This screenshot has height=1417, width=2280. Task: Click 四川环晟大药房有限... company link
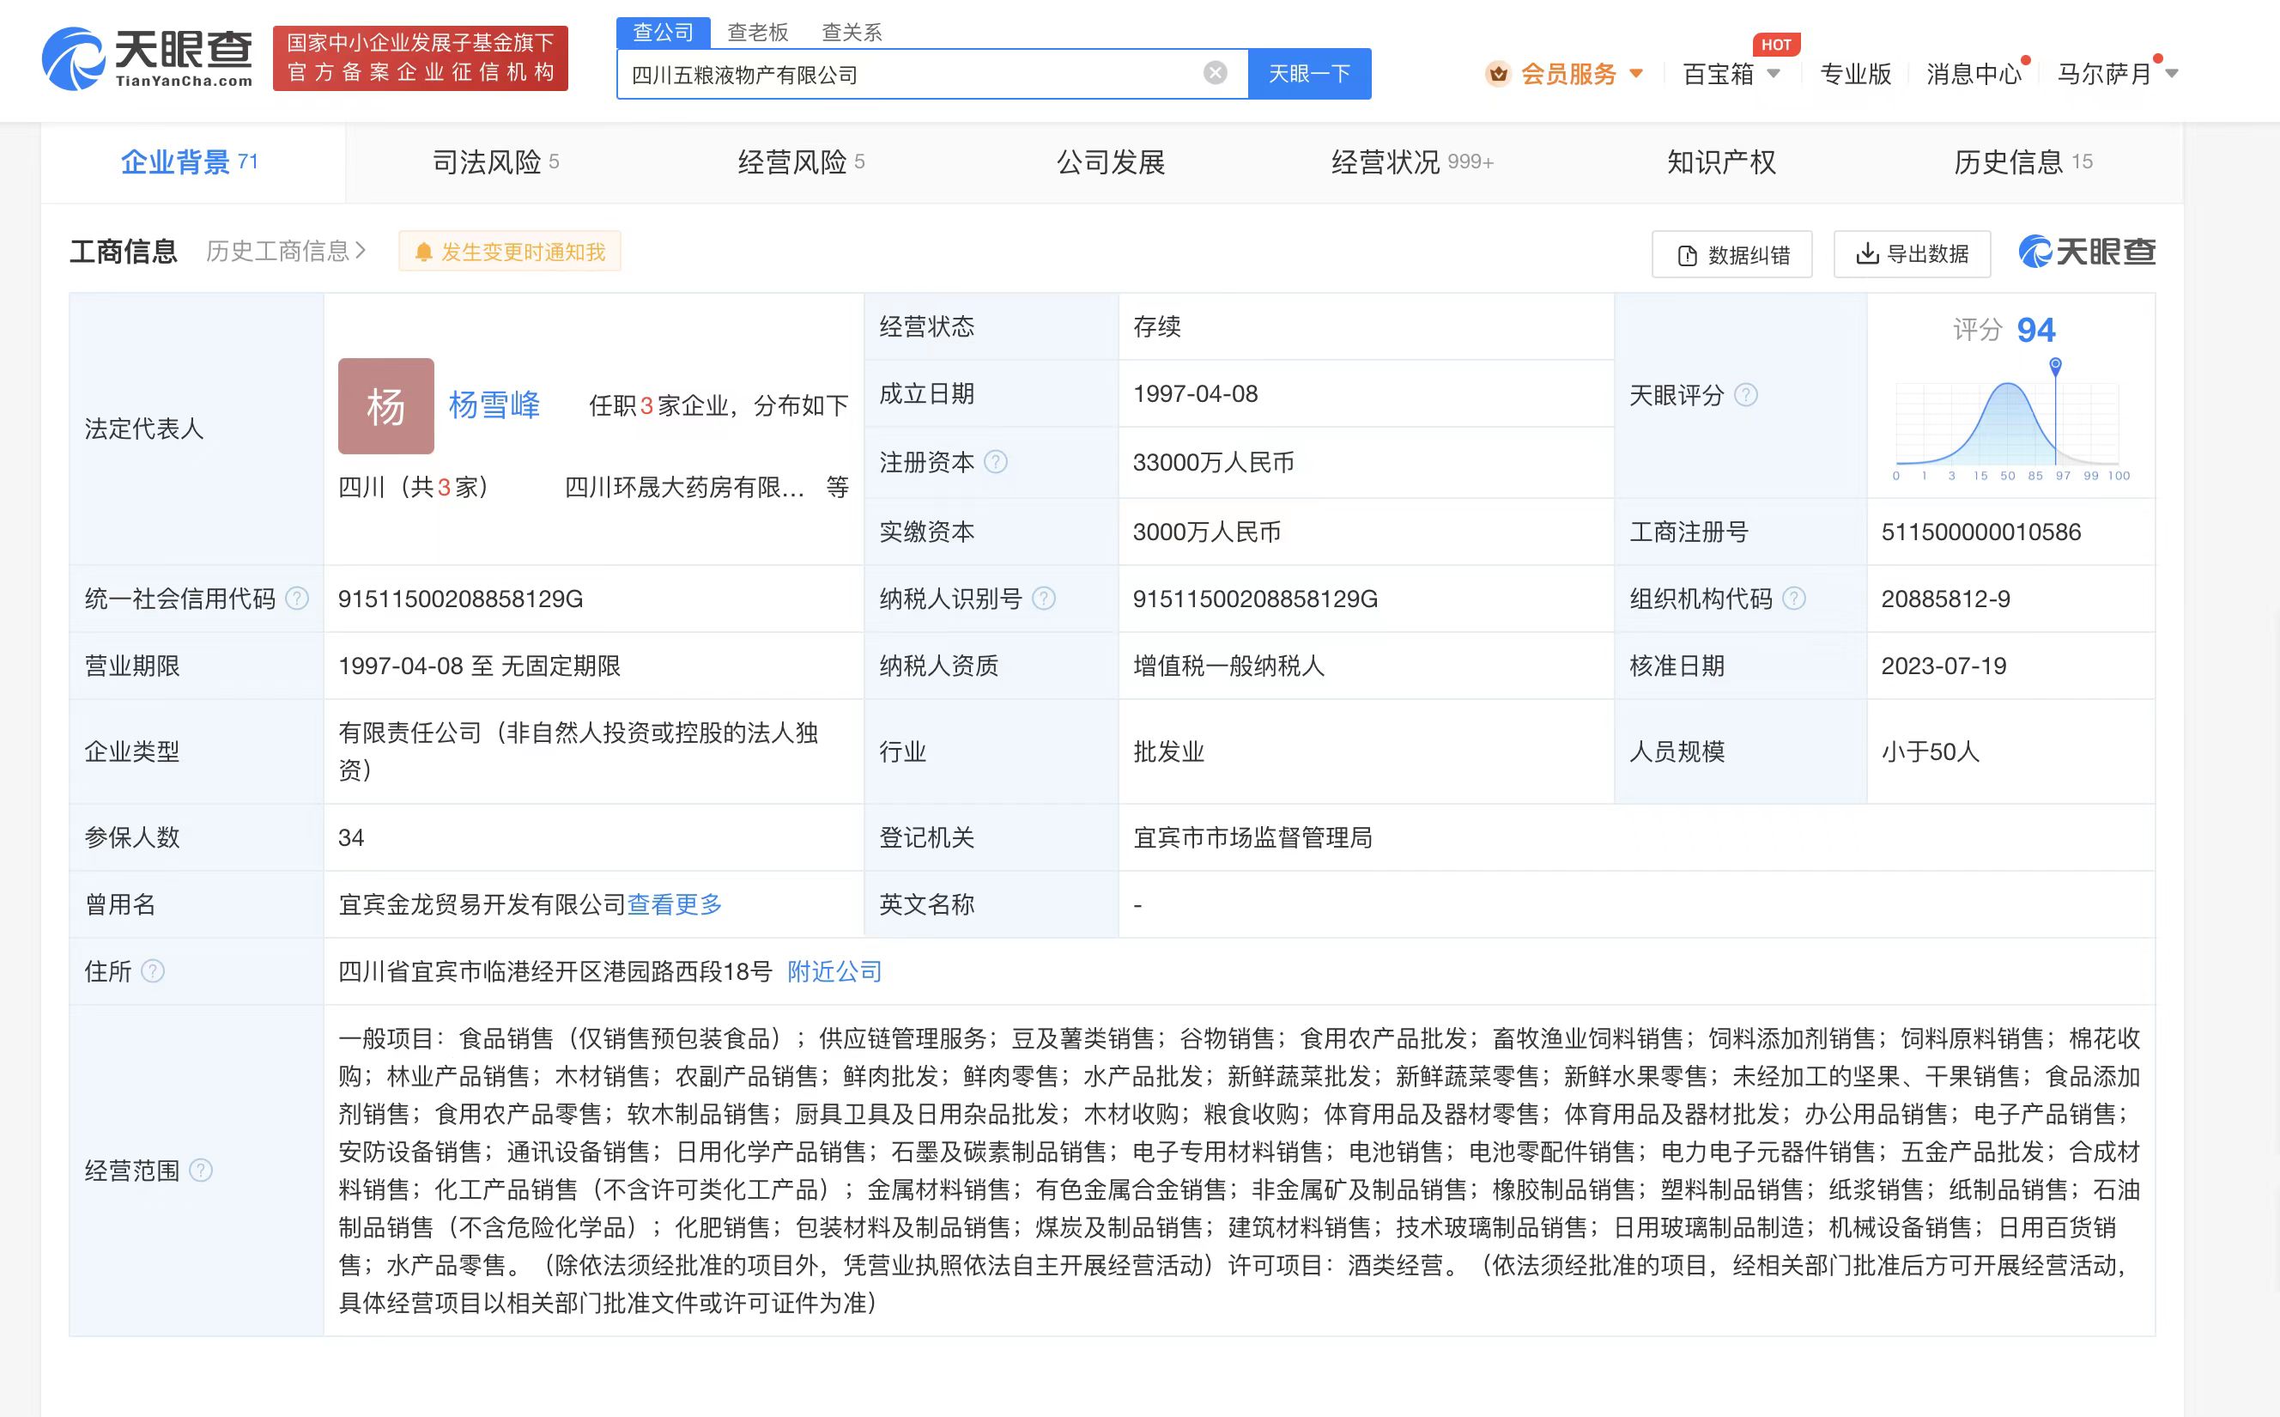click(684, 487)
